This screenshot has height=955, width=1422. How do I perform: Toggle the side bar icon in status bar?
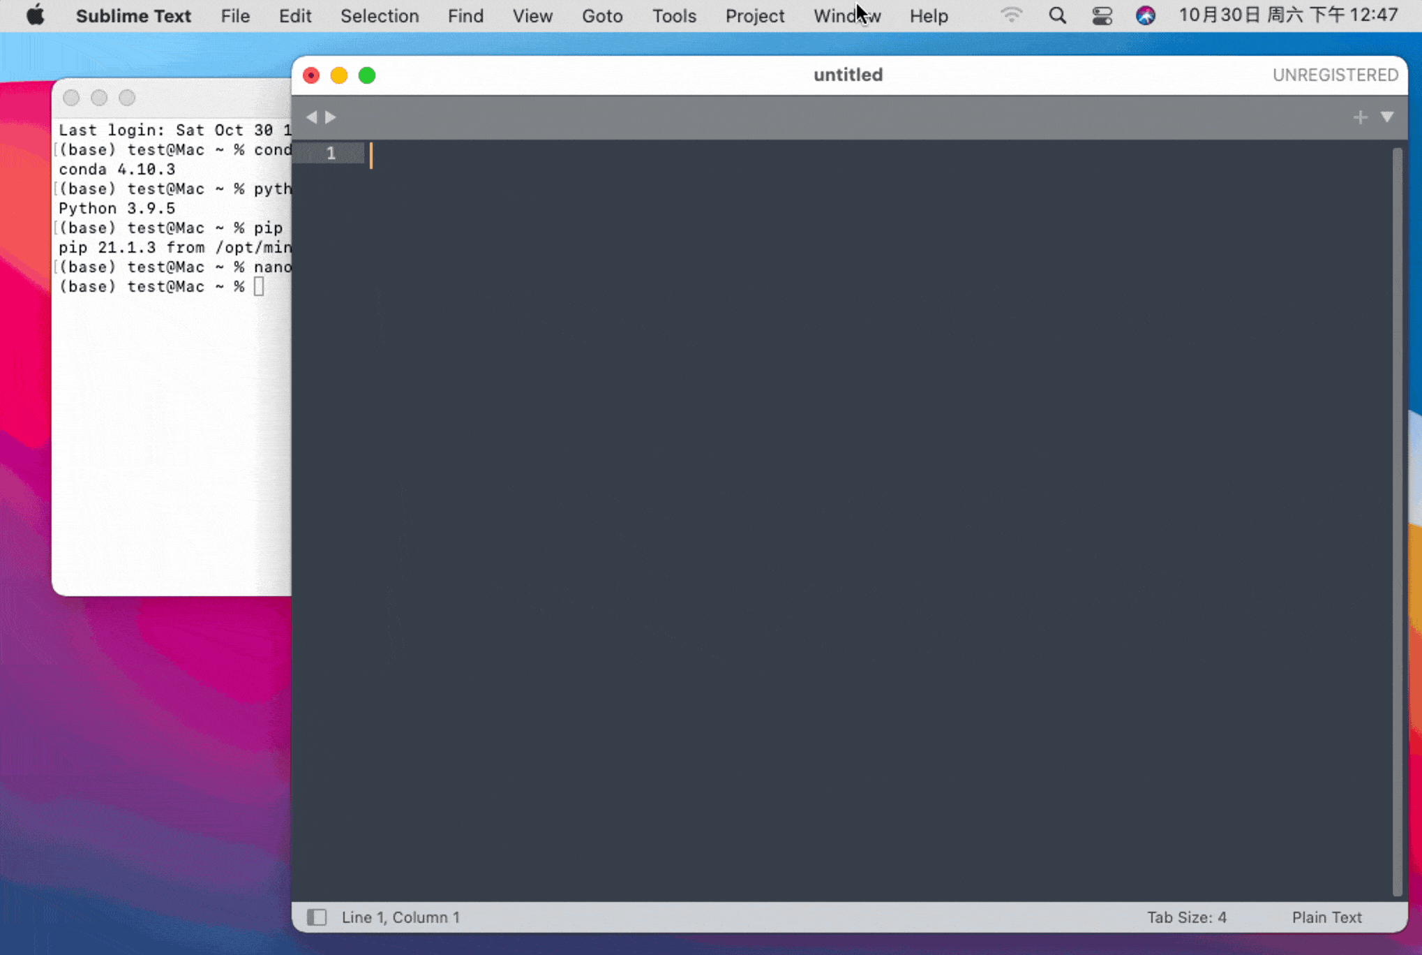coord(316,917)
